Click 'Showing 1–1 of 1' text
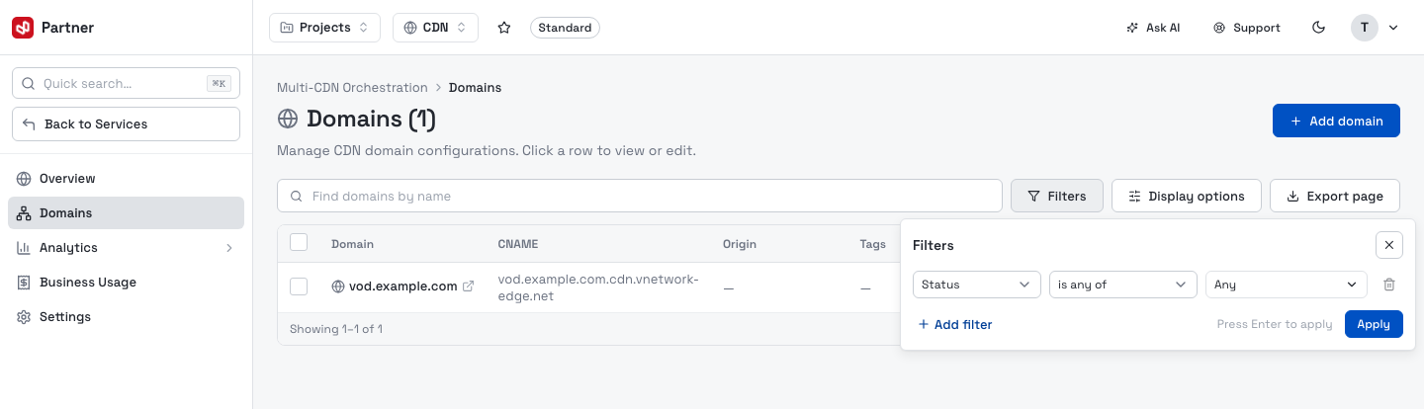1424x409 pixels. pos(336,329)
